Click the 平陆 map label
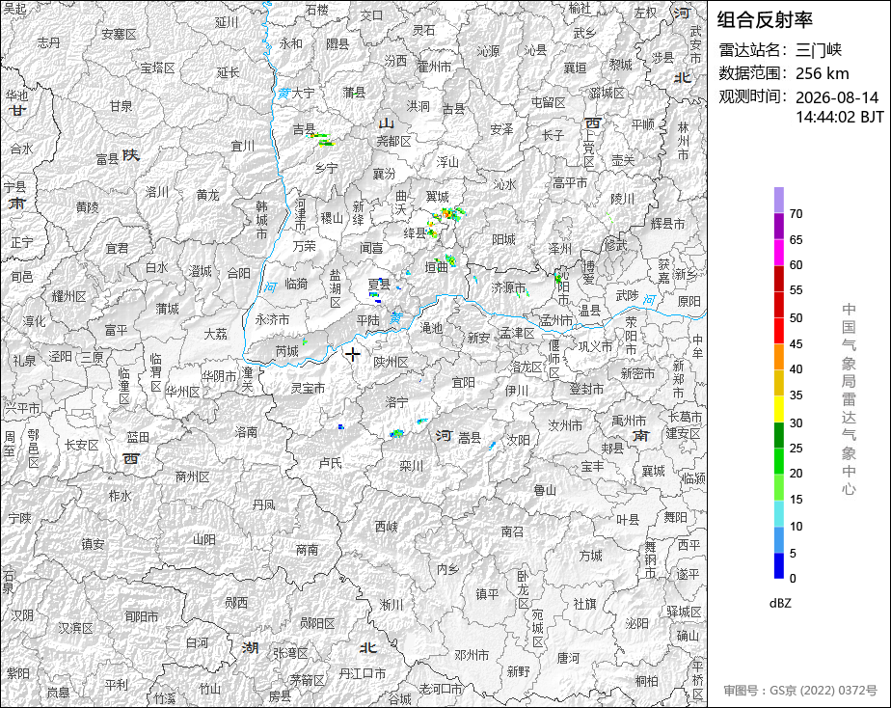This screenshot has width=891, height=708. 368,321
